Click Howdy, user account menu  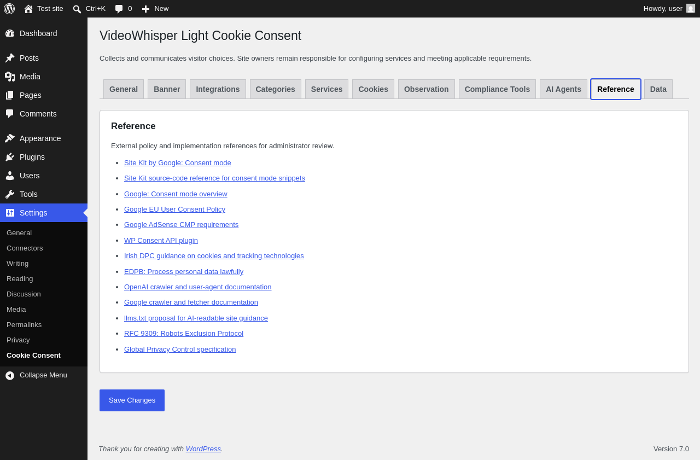(669, 9)
